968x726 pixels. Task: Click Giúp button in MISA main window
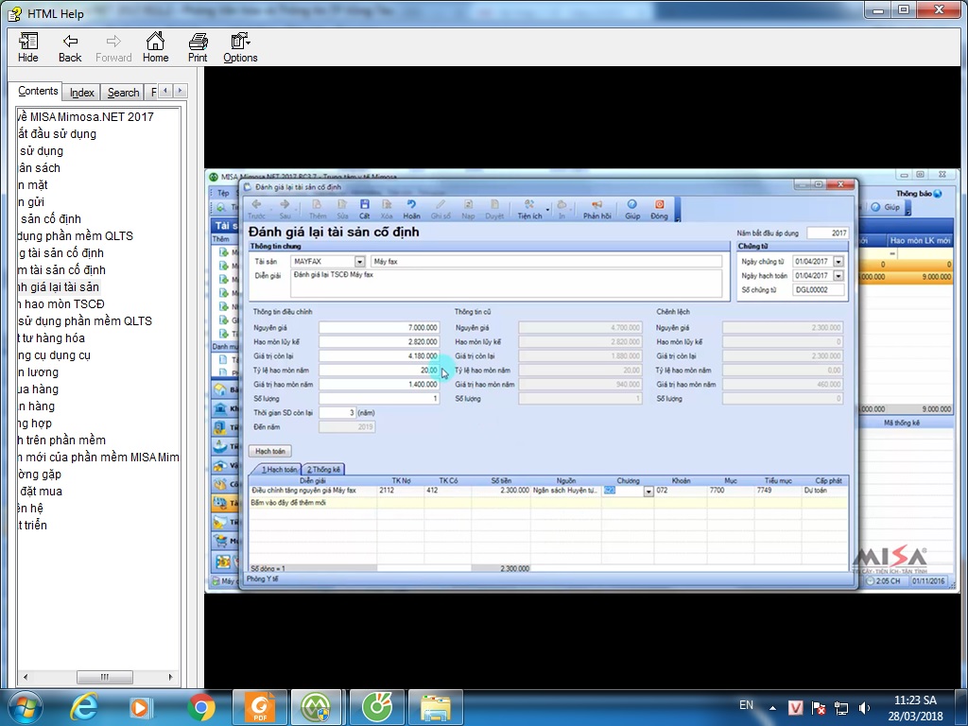[x=887, y=207]
